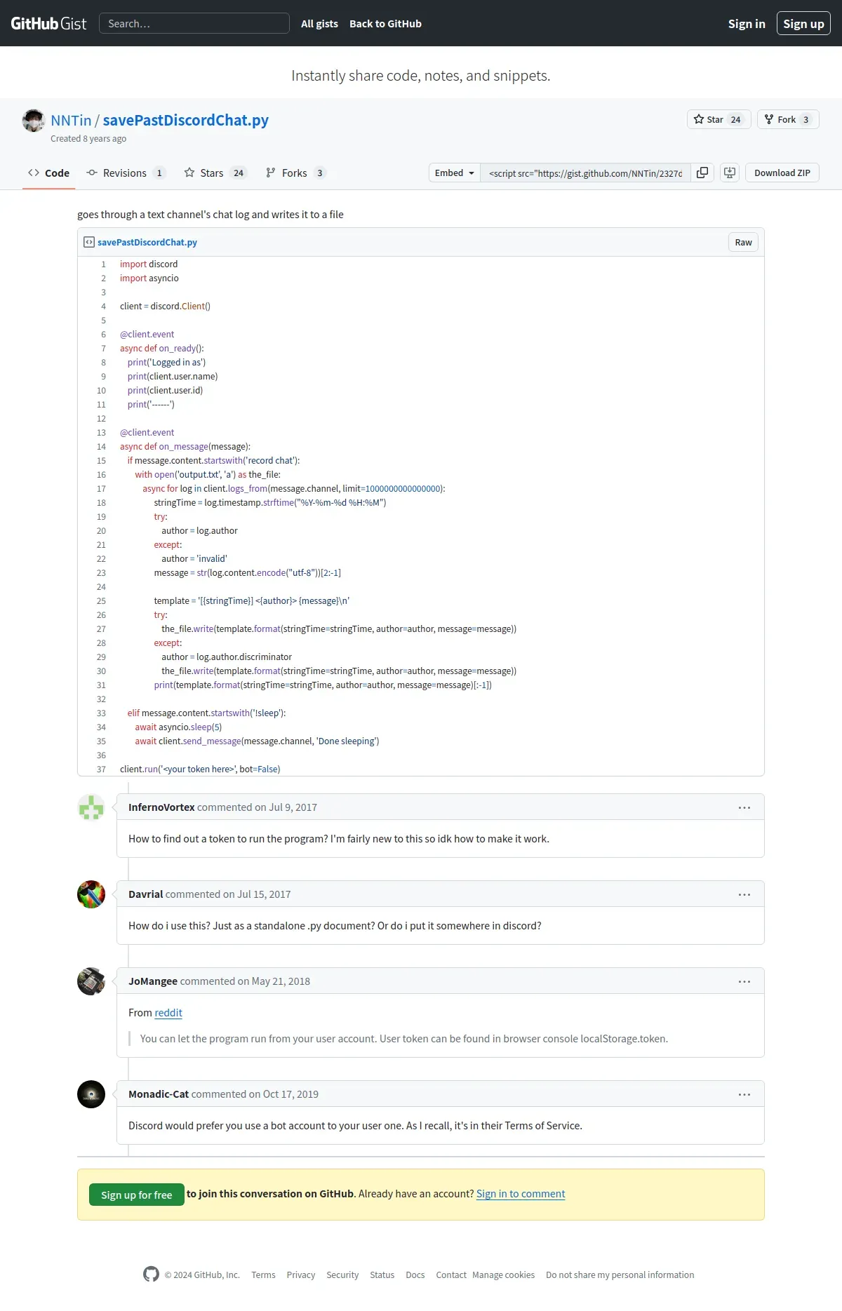
Task: Follow the reddit link in JoMangee's comment
Action: 168,1012
